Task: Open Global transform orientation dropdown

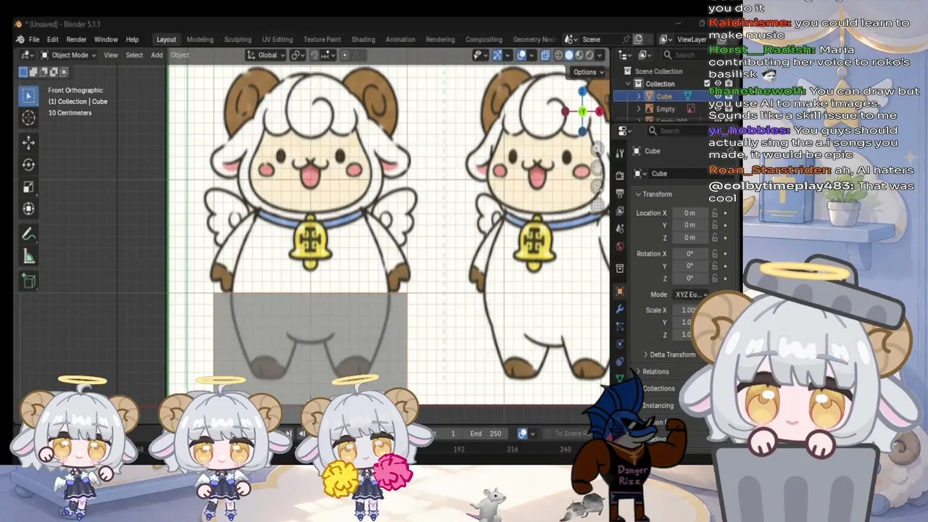Action: (x=265, y=55)
